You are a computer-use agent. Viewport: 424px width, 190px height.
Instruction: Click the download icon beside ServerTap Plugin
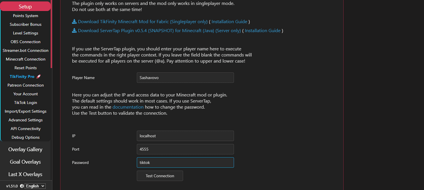click(74, 30)
